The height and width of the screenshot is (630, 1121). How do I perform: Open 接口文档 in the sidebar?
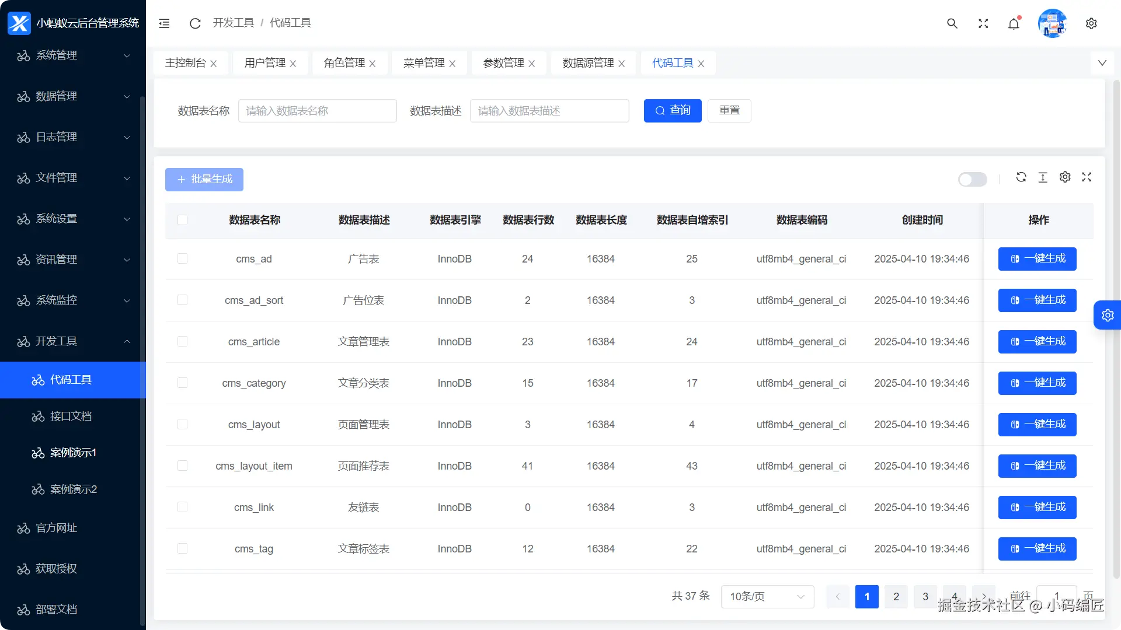click(x=71, y=416)
